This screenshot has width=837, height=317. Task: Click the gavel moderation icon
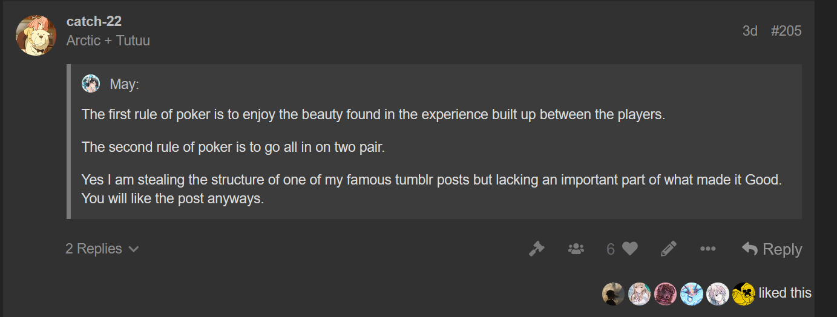[536, 249]
